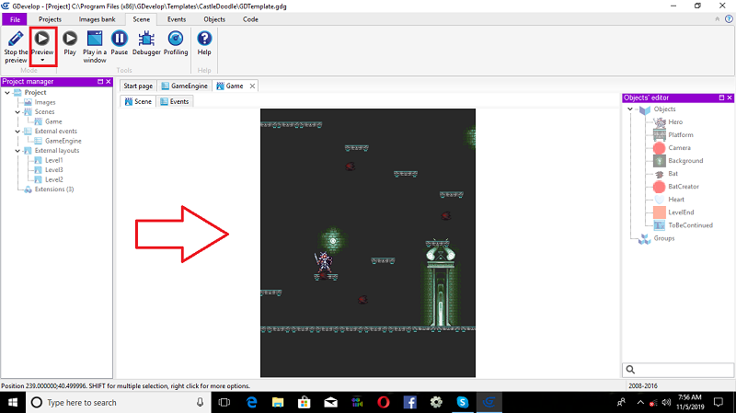
Task: Open the Start page tab
Action: tap(138, 86)
